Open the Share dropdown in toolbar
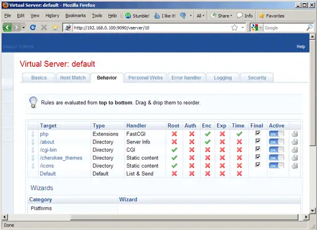Image resolution: width=317 pixels, height=230 pixels. pos(221,16)
